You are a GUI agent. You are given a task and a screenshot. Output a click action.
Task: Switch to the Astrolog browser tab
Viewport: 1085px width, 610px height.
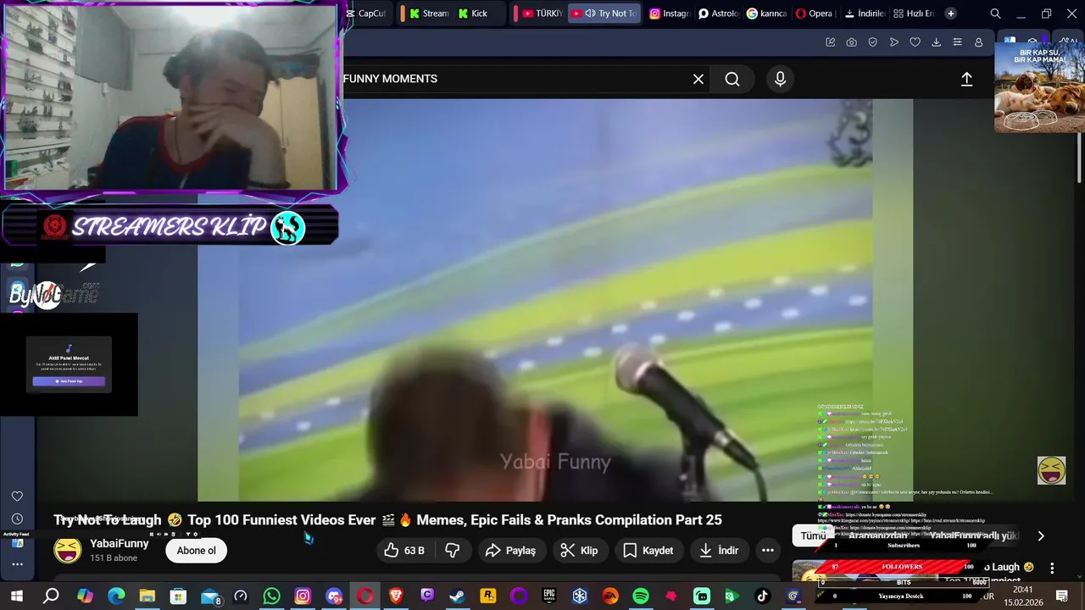pyautogui.click(x=719, y=14)
